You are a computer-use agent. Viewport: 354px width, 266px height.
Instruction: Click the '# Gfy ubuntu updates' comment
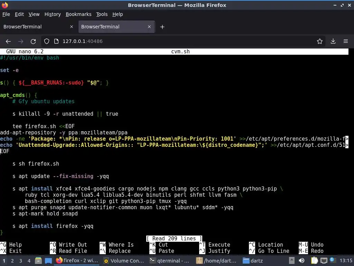[43, 101]
